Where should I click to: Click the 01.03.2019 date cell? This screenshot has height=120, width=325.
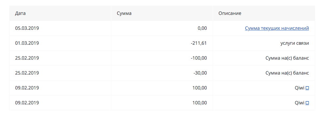tap(27, 43)
